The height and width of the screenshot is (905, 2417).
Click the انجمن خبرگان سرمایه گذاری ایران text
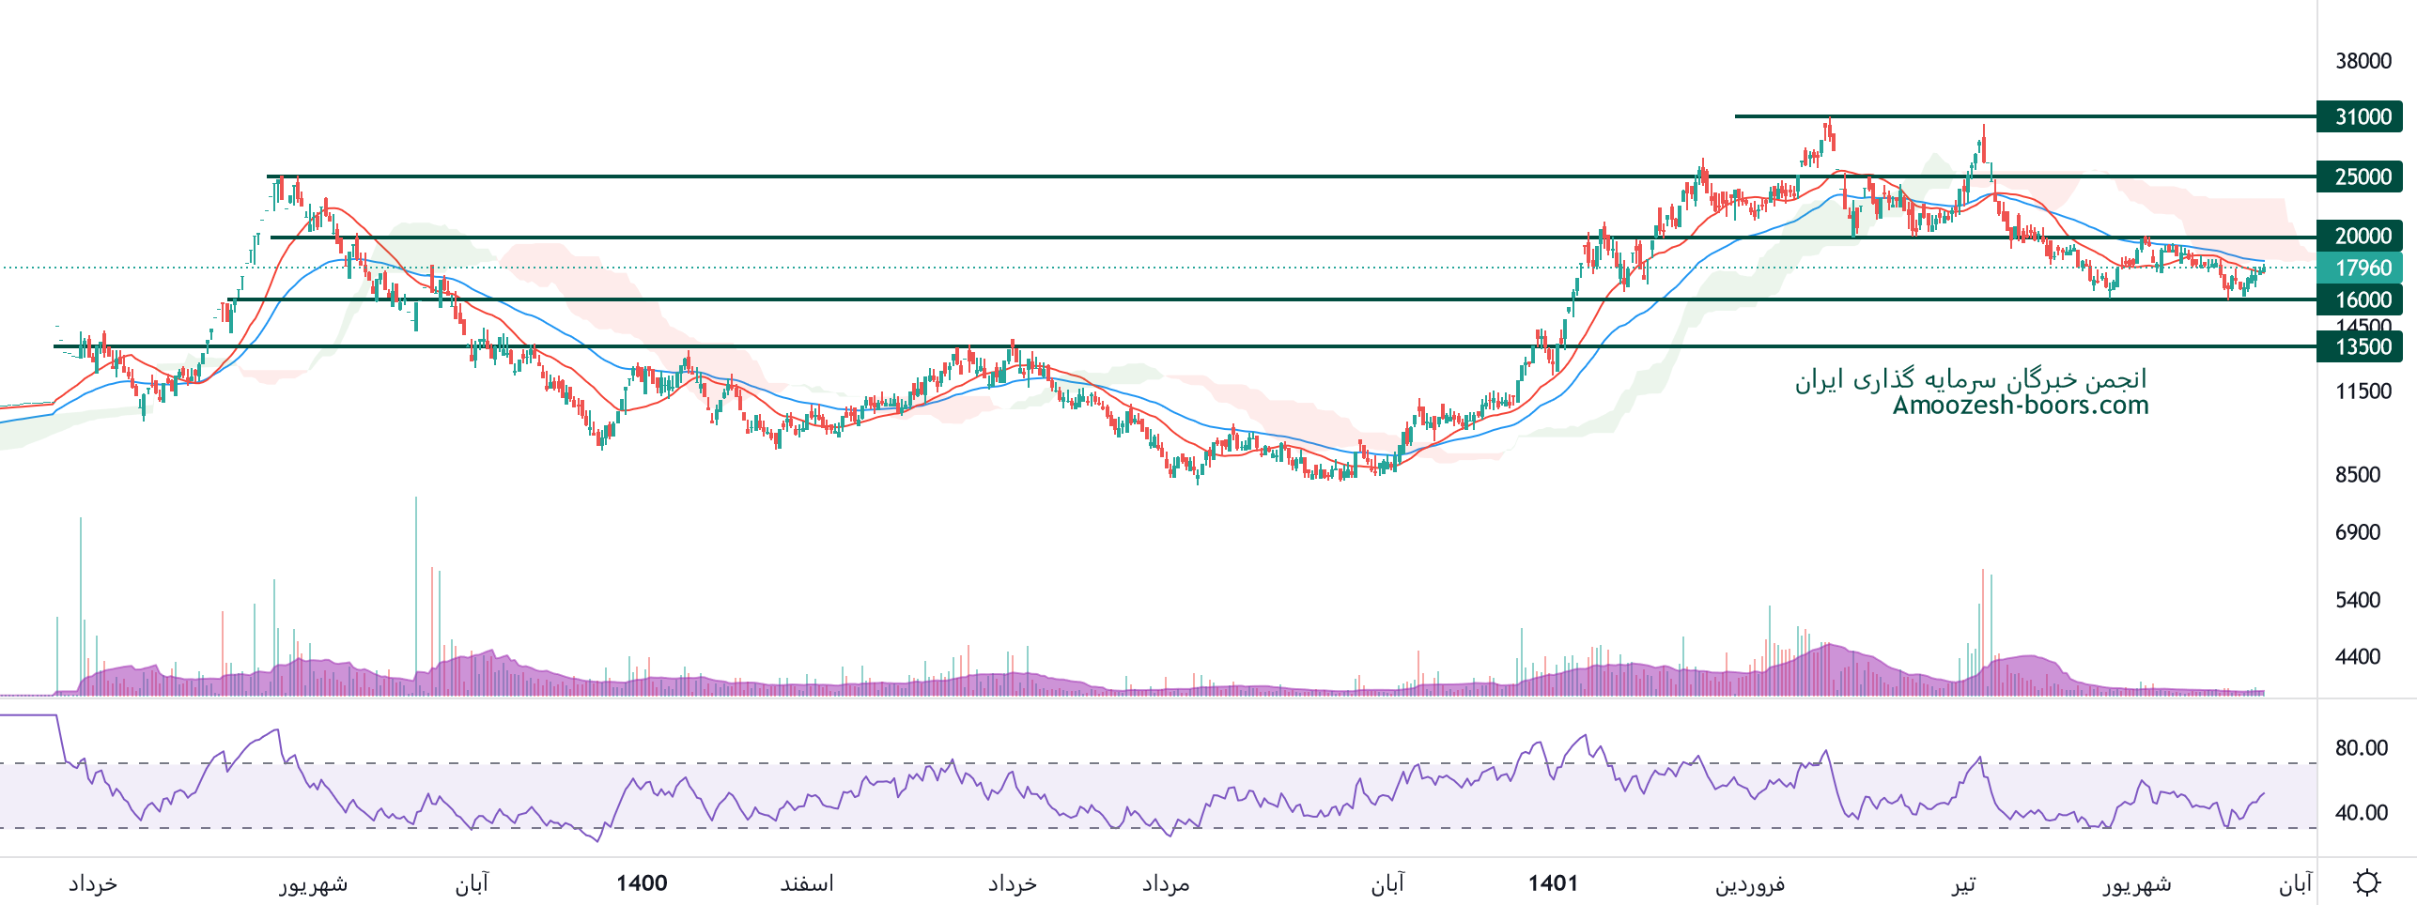pos(1971,378)
